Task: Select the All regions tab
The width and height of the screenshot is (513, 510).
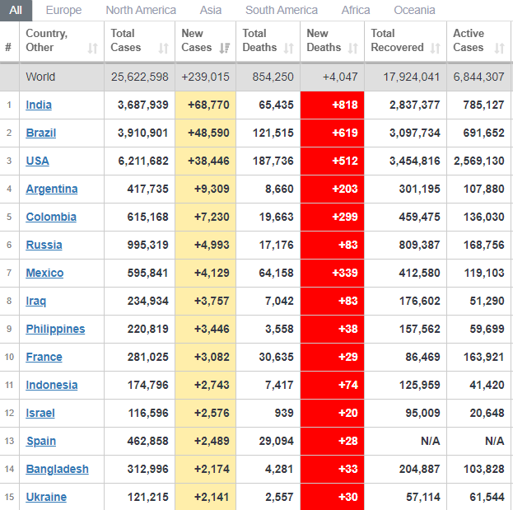Action: tap(16, 10)
